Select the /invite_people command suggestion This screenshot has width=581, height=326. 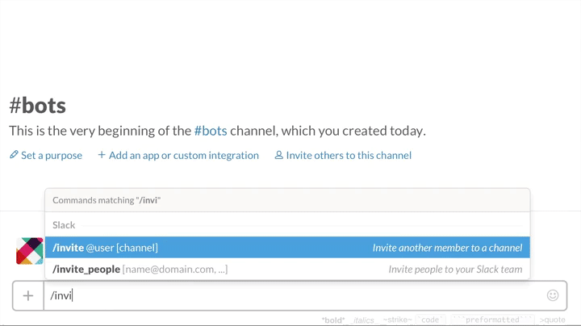287,269
